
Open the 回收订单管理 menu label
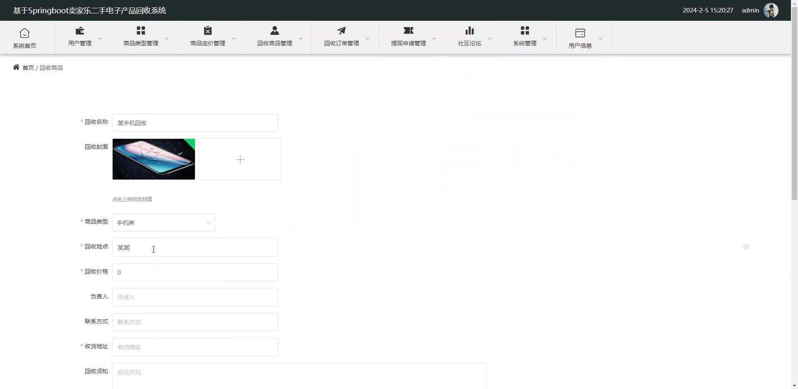pyautogui.click(x=342, y=43)
